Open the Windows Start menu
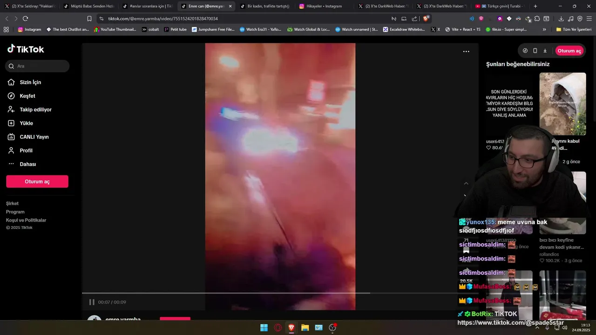 click(x=264, y=328)
